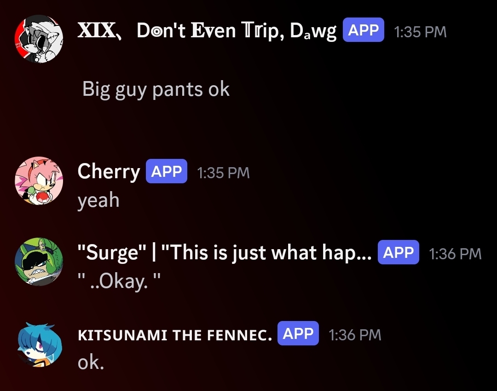
Task: Click the APP badge on Surge's message
Action: [398, 252]
